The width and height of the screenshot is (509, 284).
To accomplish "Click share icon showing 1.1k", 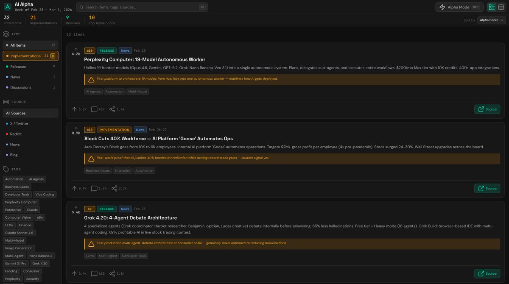I will coord(112,273).
